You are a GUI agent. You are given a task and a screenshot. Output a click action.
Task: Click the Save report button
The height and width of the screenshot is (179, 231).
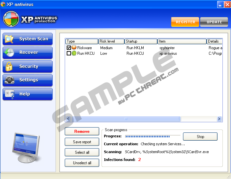[82, 142]
